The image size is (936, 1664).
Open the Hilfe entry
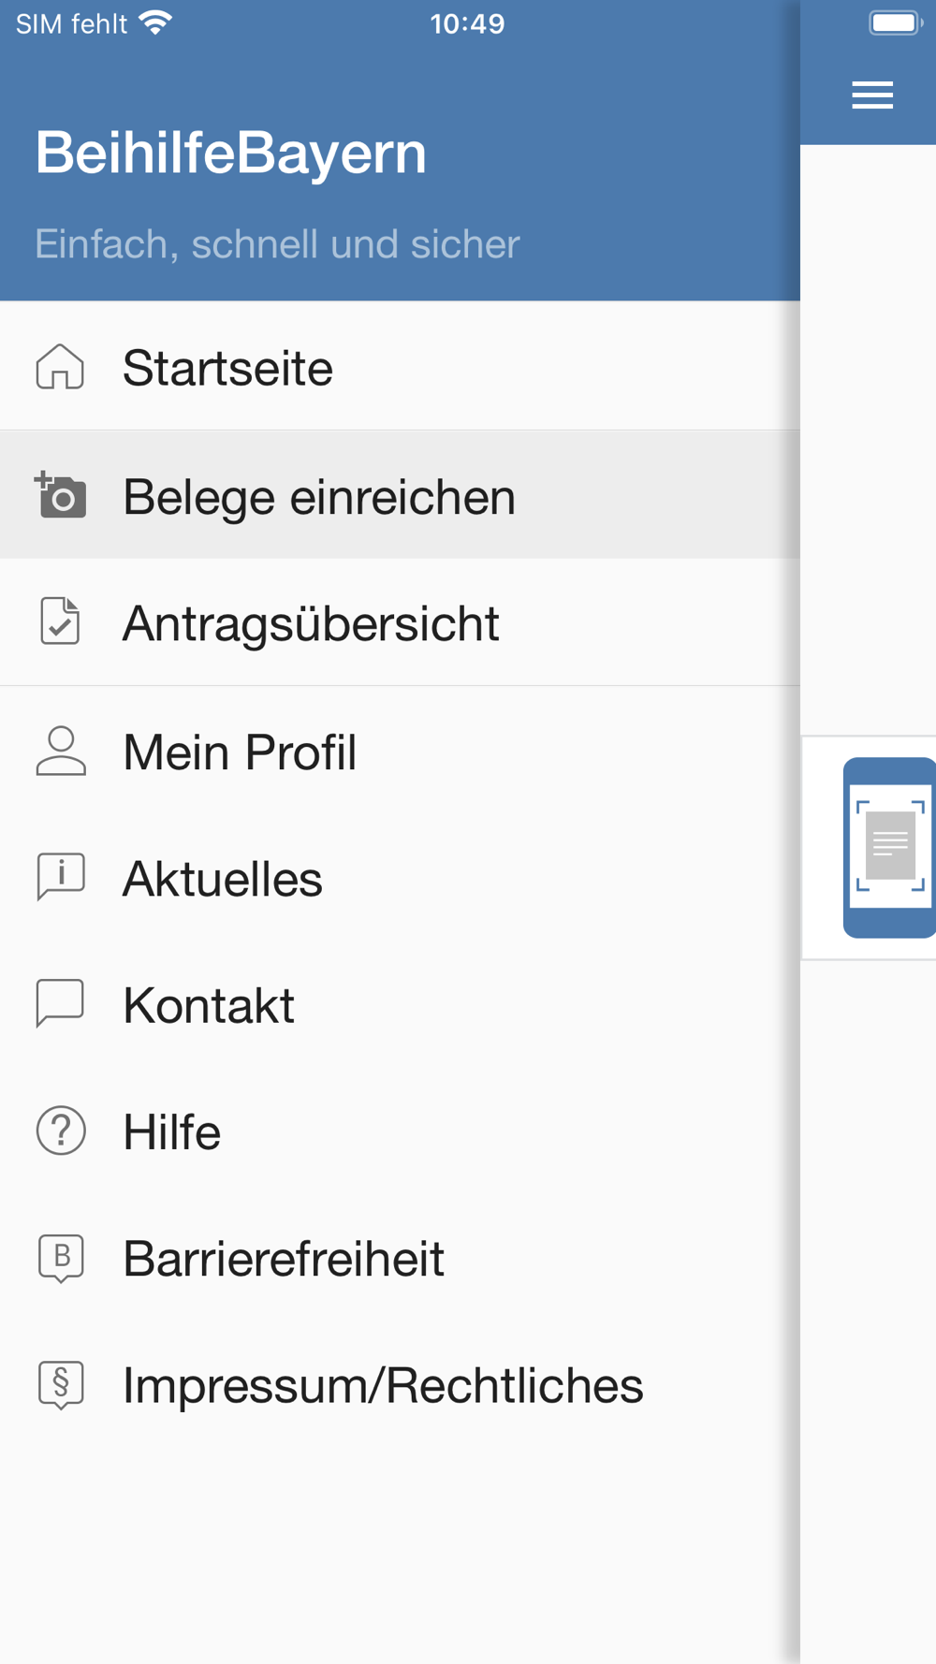[x=172, y=1132]
